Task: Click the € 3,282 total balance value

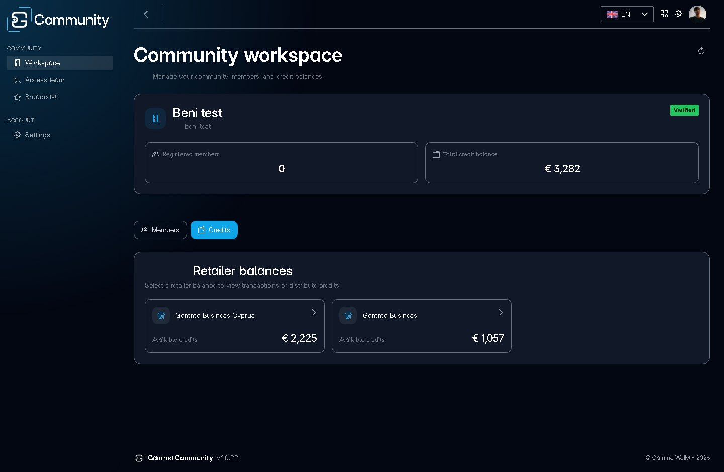Action: tap(562, 169)
